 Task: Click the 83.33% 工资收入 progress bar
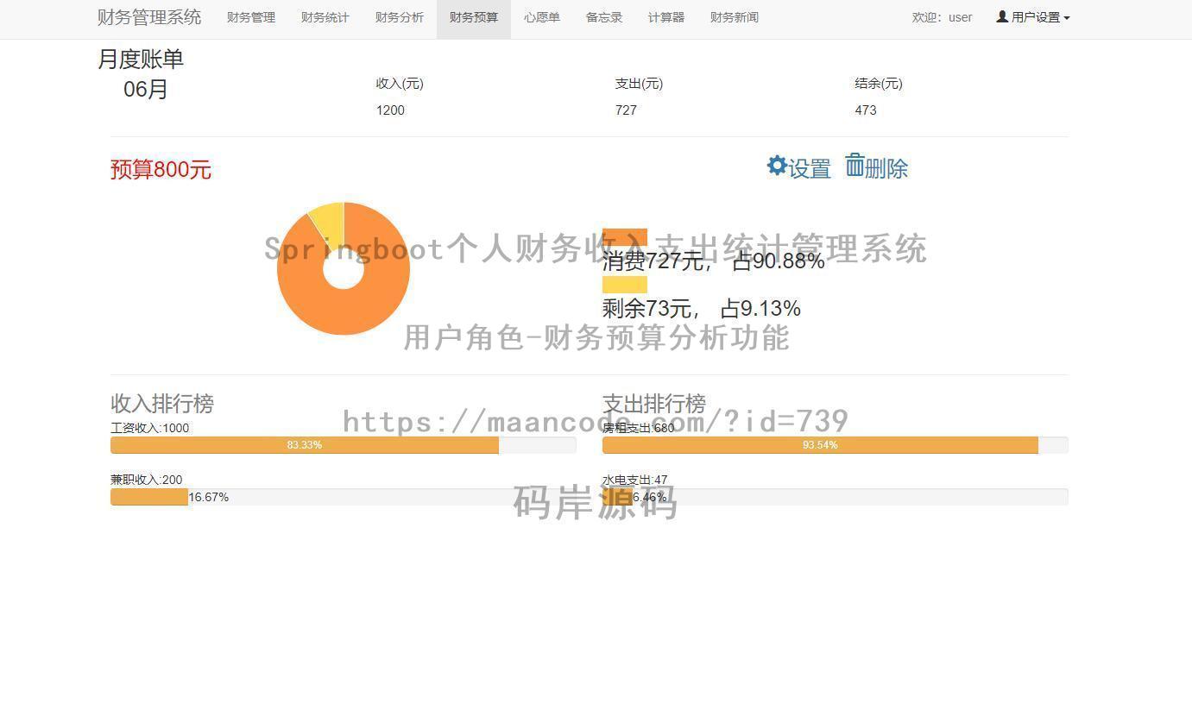(x=305, y=445)
